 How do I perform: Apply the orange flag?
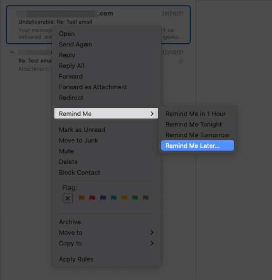coord(81,198)
